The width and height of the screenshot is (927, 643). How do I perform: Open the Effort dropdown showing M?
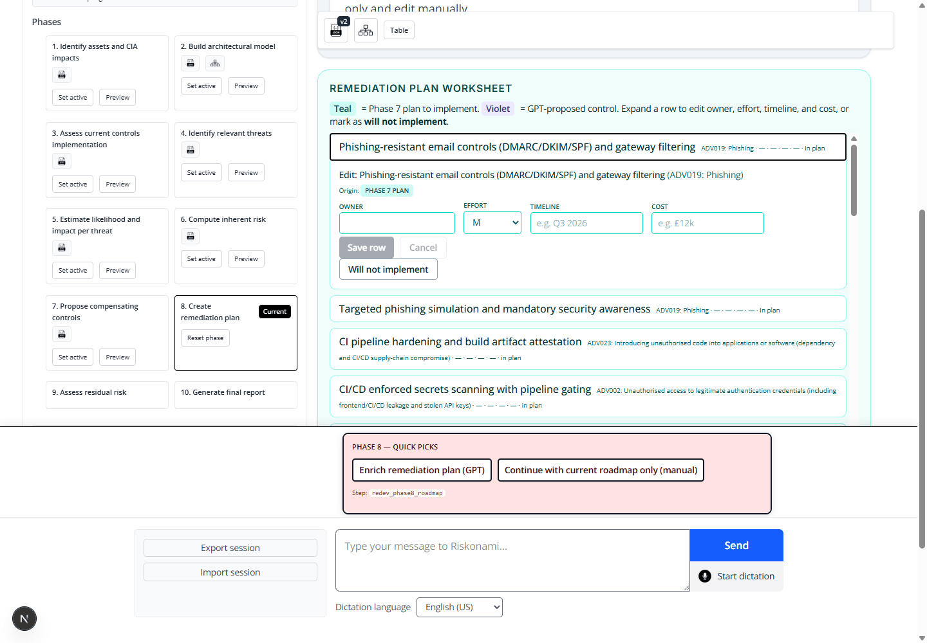[x=492, y=222]
